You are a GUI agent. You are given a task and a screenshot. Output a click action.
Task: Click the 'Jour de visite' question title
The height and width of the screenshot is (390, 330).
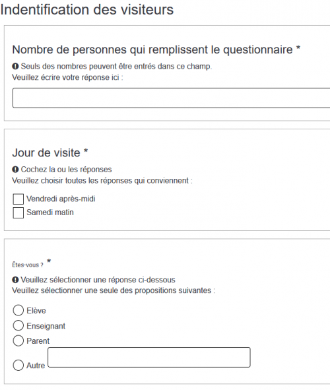tap(46, 152)
